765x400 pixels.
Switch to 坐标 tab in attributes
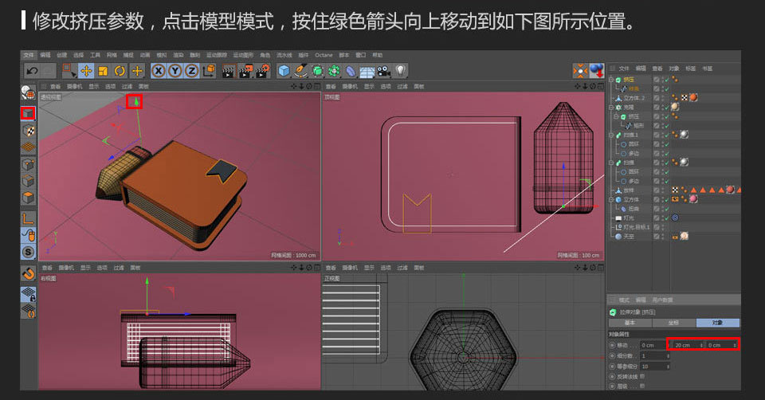(674, 323)
